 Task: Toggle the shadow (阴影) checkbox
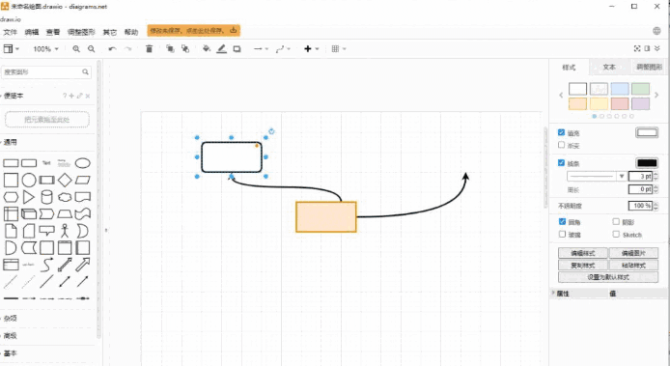point(616,221)
